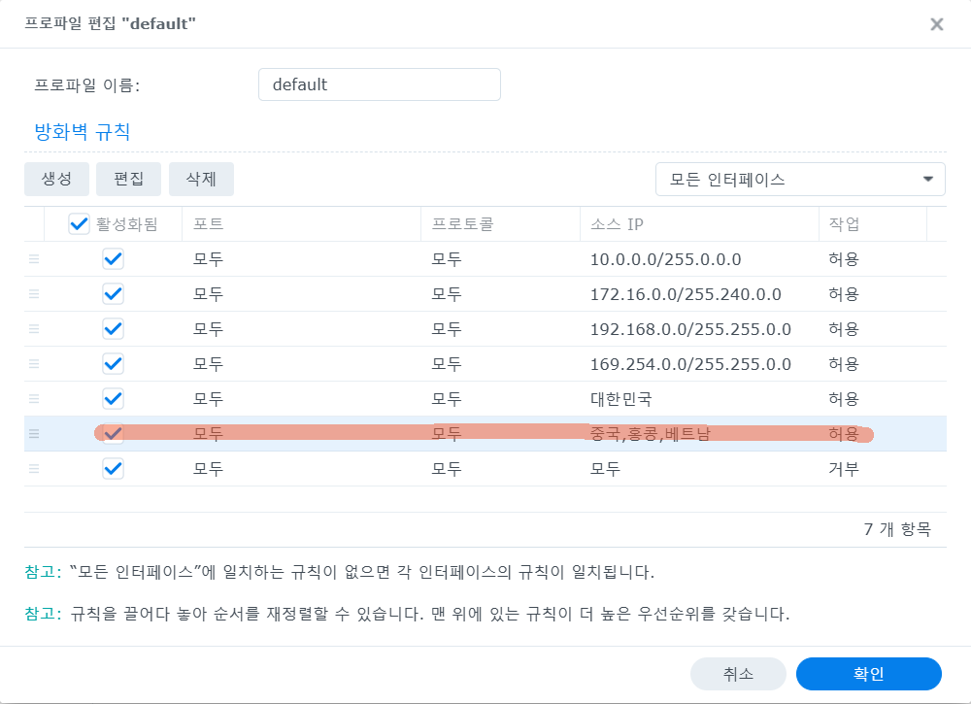Click drag handle of 169.254.0.0 rule row
This screenshot has height=704, width=971.
pyautogui.click(x=34, y=364)
